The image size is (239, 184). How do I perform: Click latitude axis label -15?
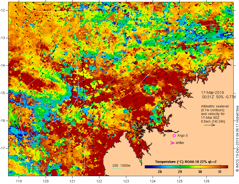[3, 93]
